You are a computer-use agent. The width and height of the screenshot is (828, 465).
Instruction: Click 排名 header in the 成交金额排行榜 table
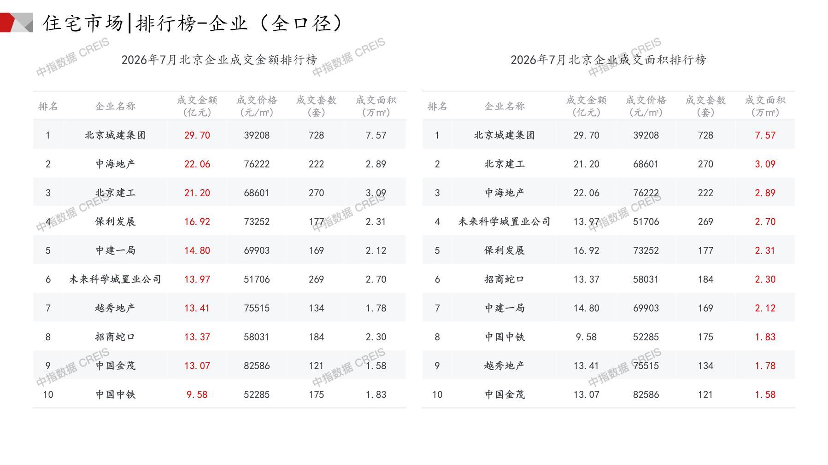[48, 106]
